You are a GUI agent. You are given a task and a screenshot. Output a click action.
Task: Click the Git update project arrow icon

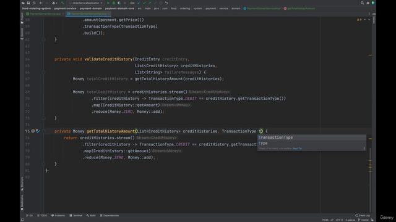[x=139, y=3]
